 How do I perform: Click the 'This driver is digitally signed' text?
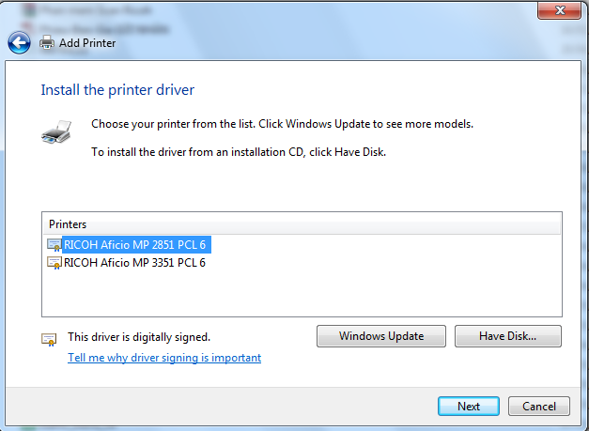[x=139, y=336]
